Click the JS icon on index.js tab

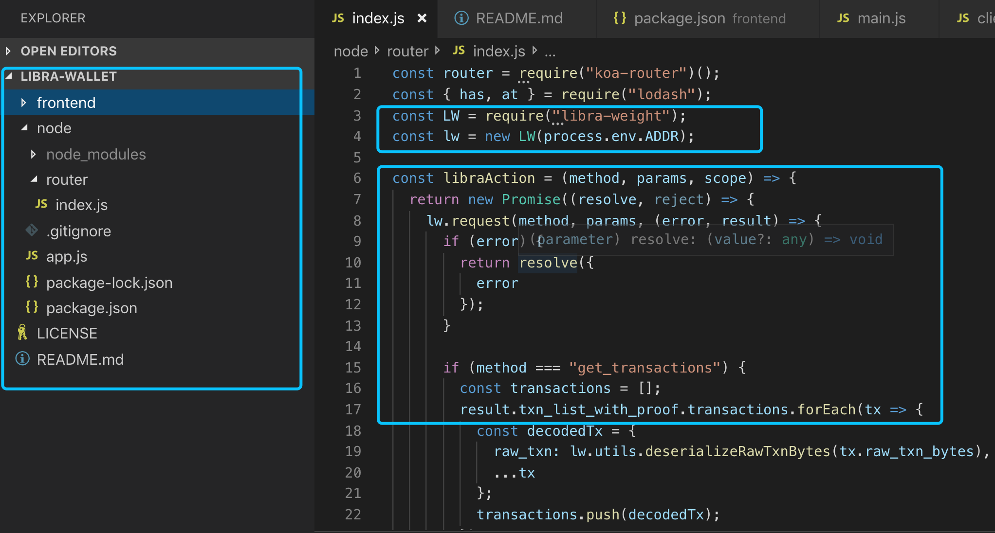(x=338, y=18)
